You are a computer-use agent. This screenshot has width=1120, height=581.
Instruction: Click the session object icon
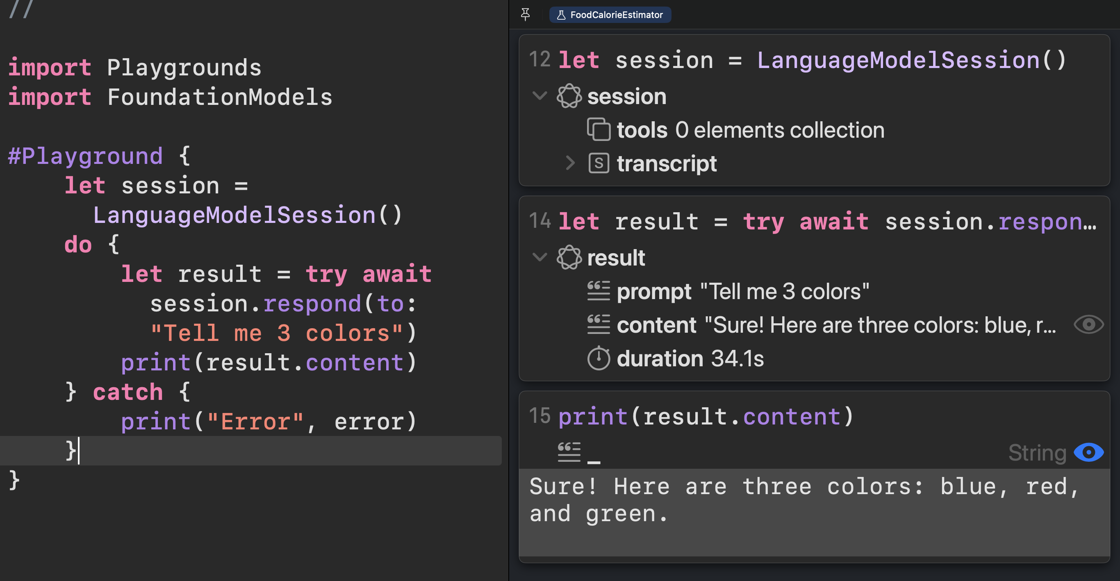(x=569, y=96)
